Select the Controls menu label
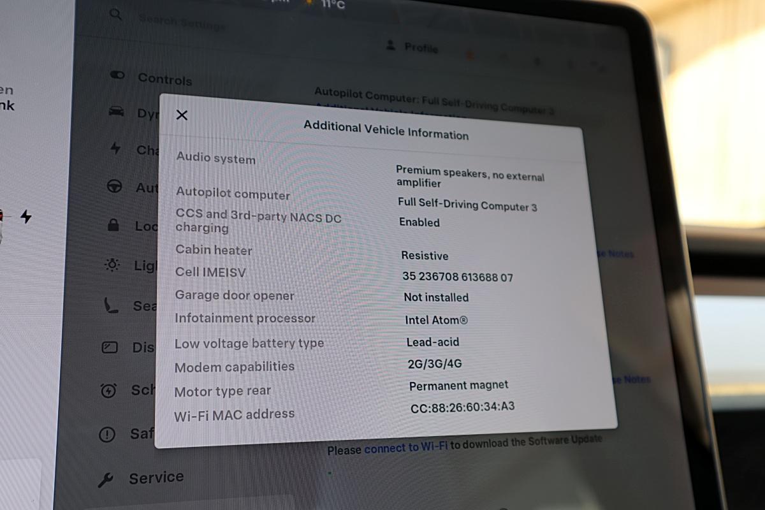This screenshot has height=510, width=765. pyautogui.click(x=165, y=79)
